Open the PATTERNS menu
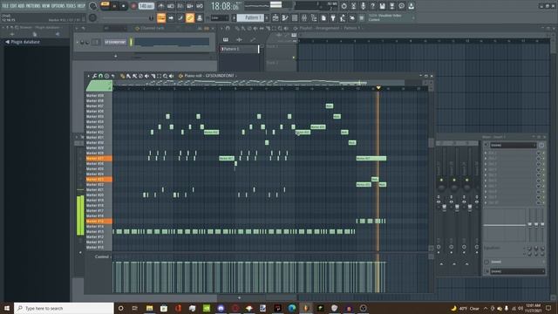This screenshot has width=558, height=314. 33,6
